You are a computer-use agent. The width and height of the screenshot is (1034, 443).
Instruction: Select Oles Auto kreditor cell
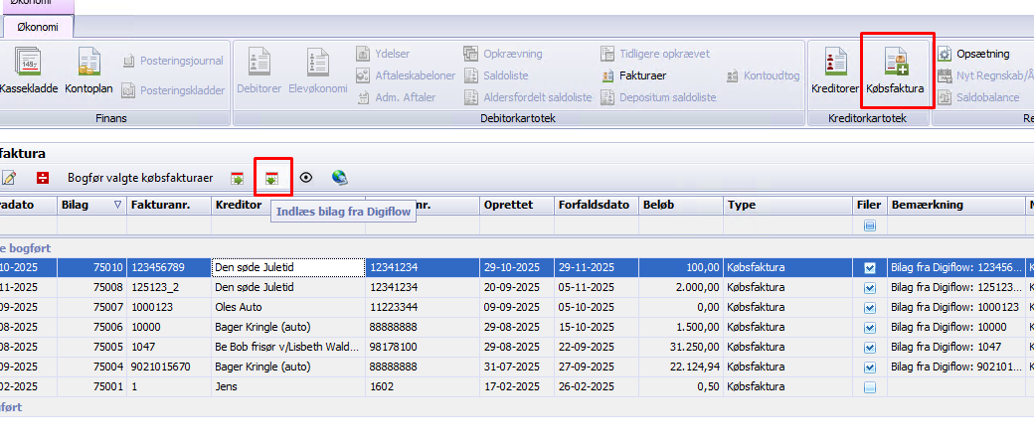click(288, 308)
